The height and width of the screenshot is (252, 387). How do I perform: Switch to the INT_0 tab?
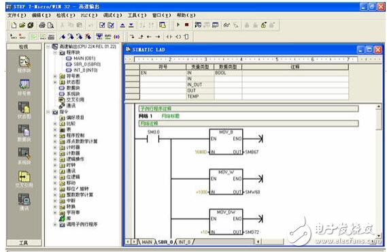184,242
